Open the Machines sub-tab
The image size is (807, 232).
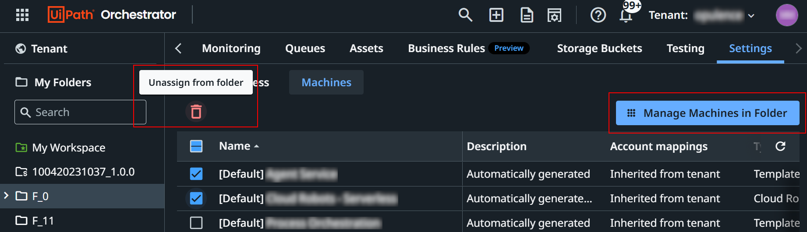click(x=326, y=82)
